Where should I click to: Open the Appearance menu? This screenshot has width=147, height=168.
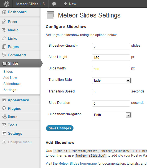pos(18,100)
